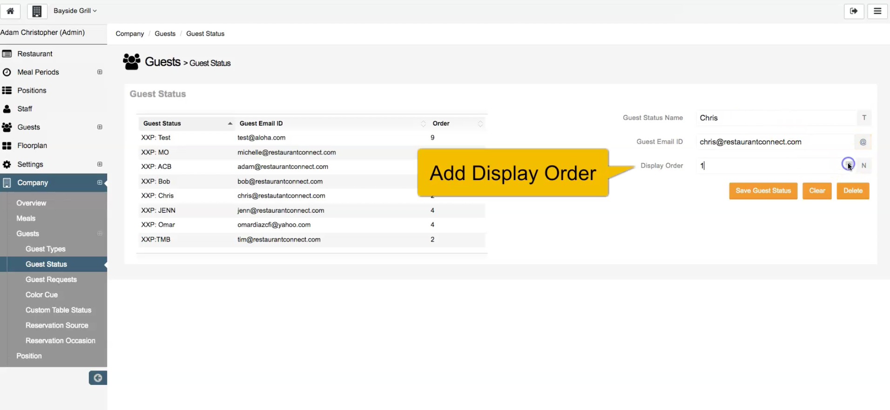Click the building icon beside Bayside Grill
890x410 pixels.
[x=37, y=11]
